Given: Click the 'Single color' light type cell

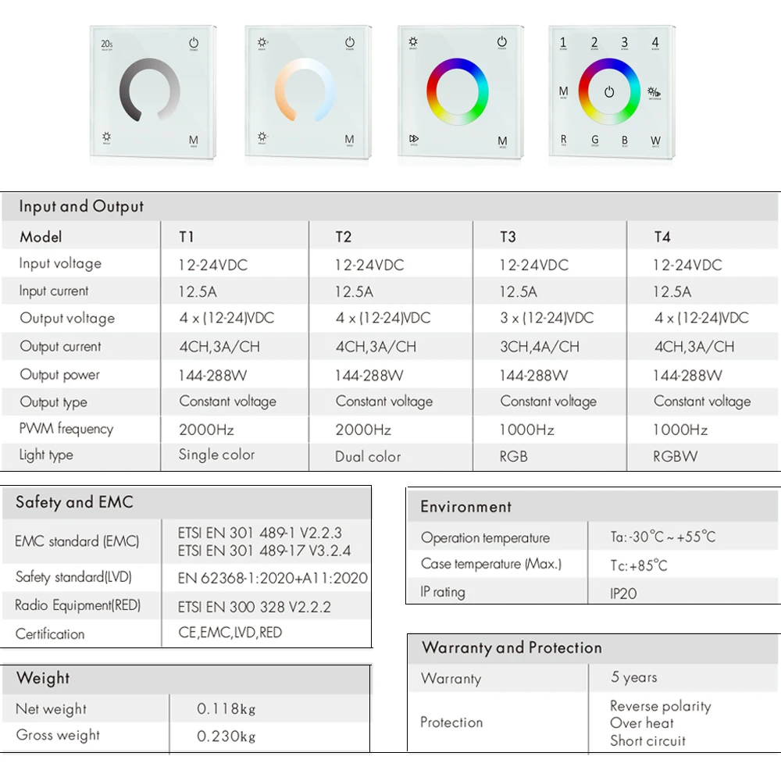Looking at the screenshot, I should (x=216, y=455).
